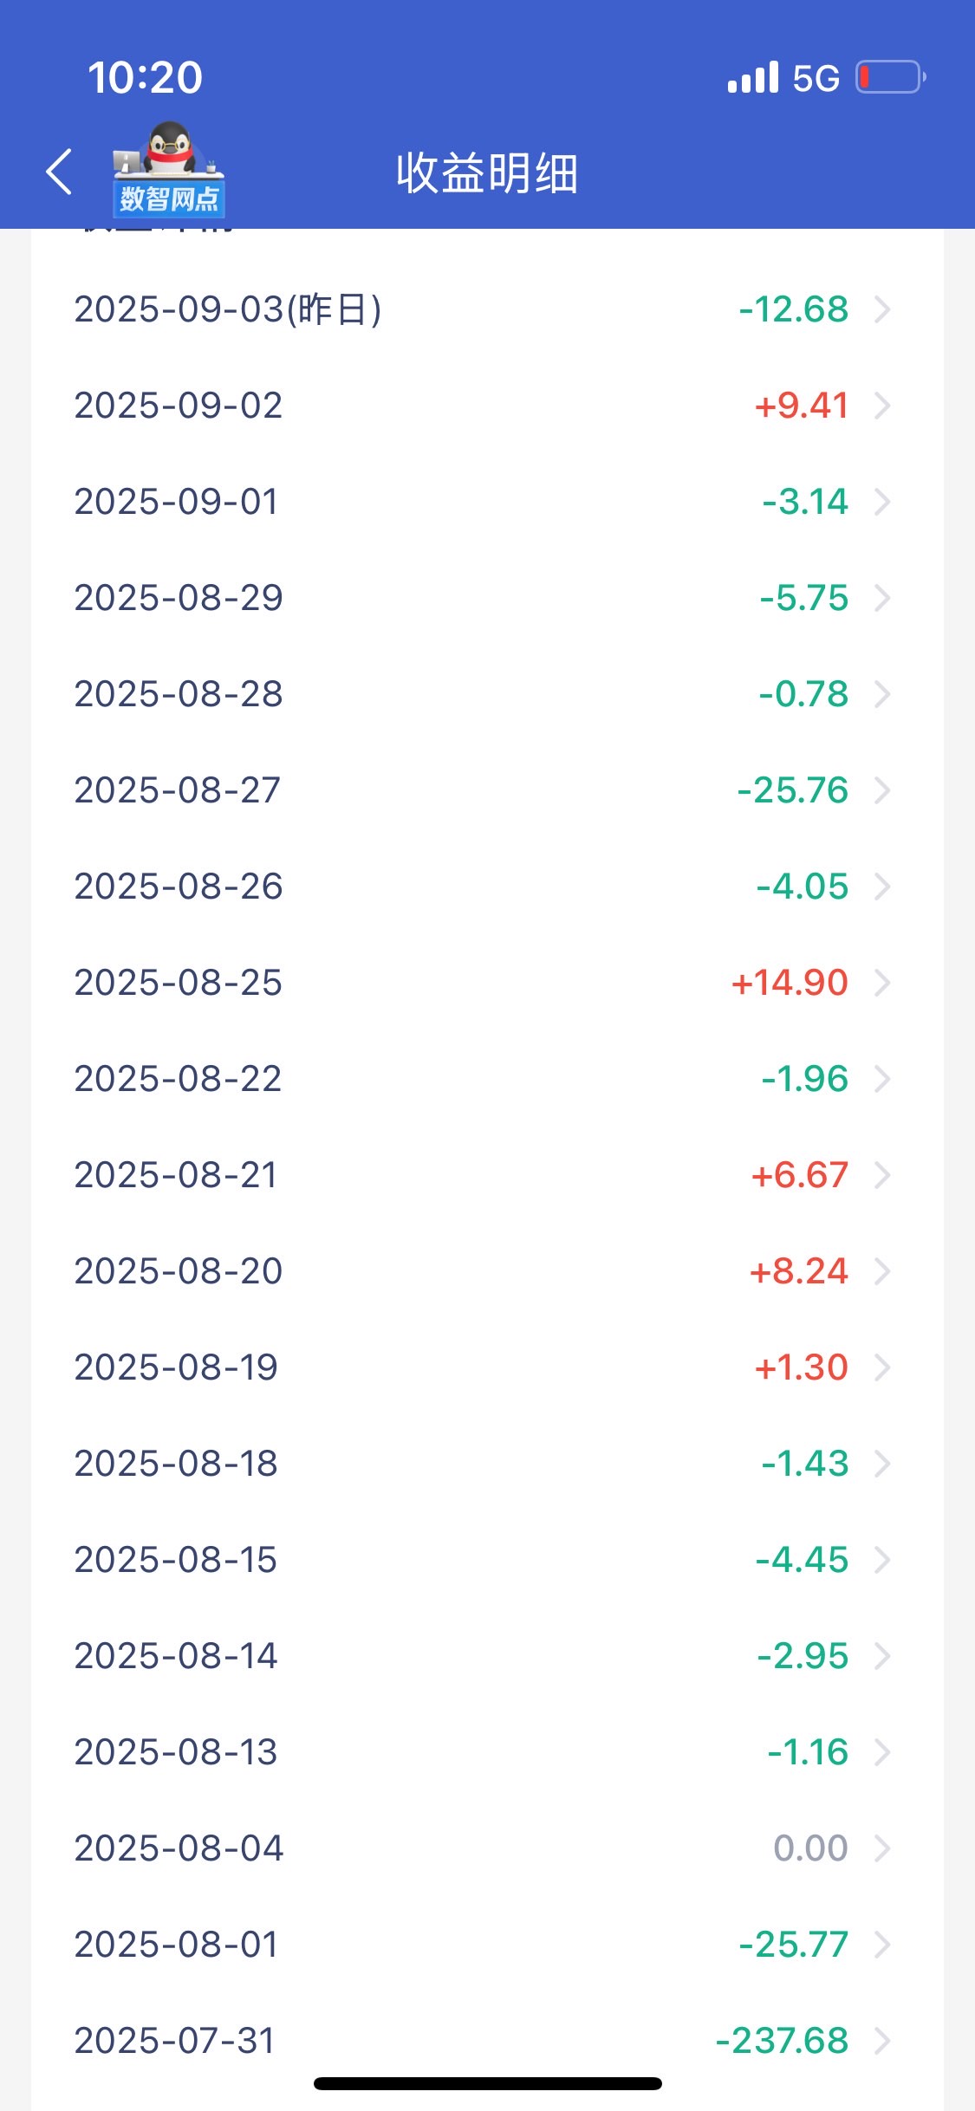Select the 2025-08-28 date entry

(x=179, y=694)
